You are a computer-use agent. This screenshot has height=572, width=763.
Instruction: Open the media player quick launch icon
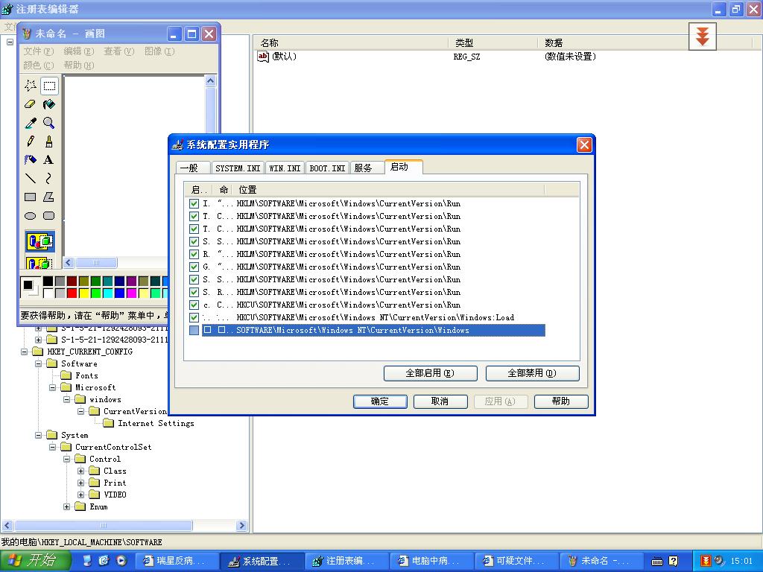(x=121, y=561)
